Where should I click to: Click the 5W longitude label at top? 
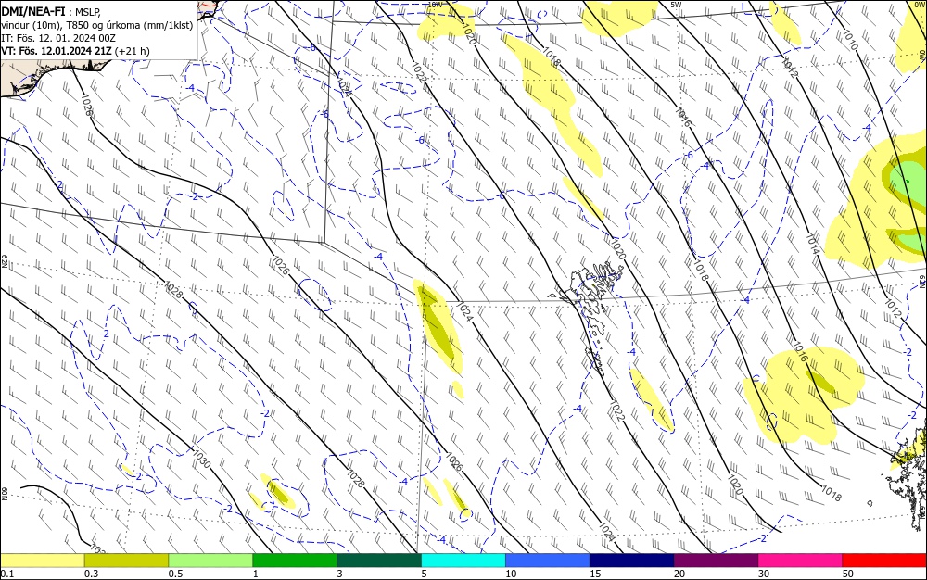tap(677, 4)
